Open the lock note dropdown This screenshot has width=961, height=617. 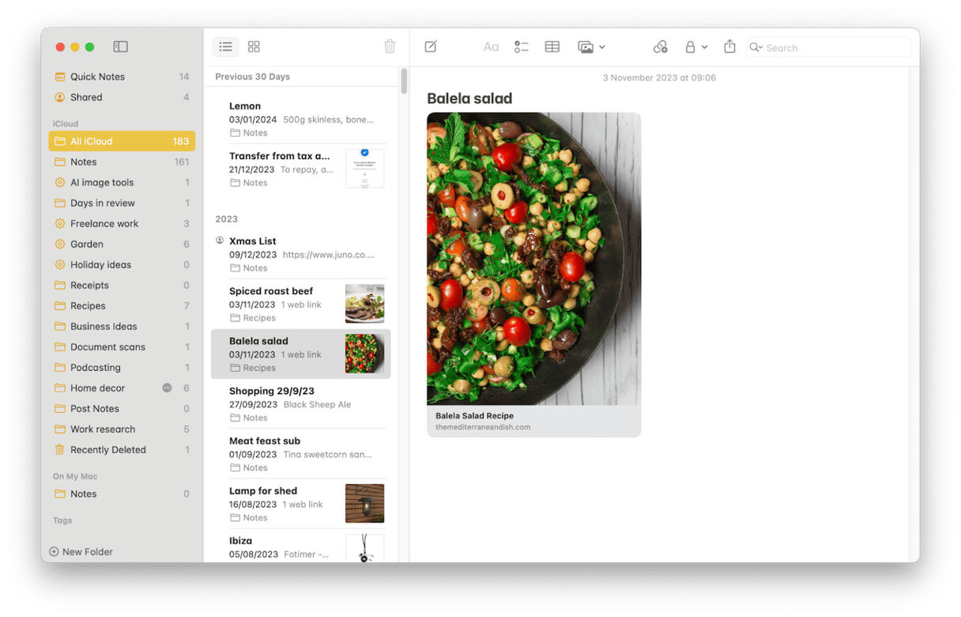point(695,47)
